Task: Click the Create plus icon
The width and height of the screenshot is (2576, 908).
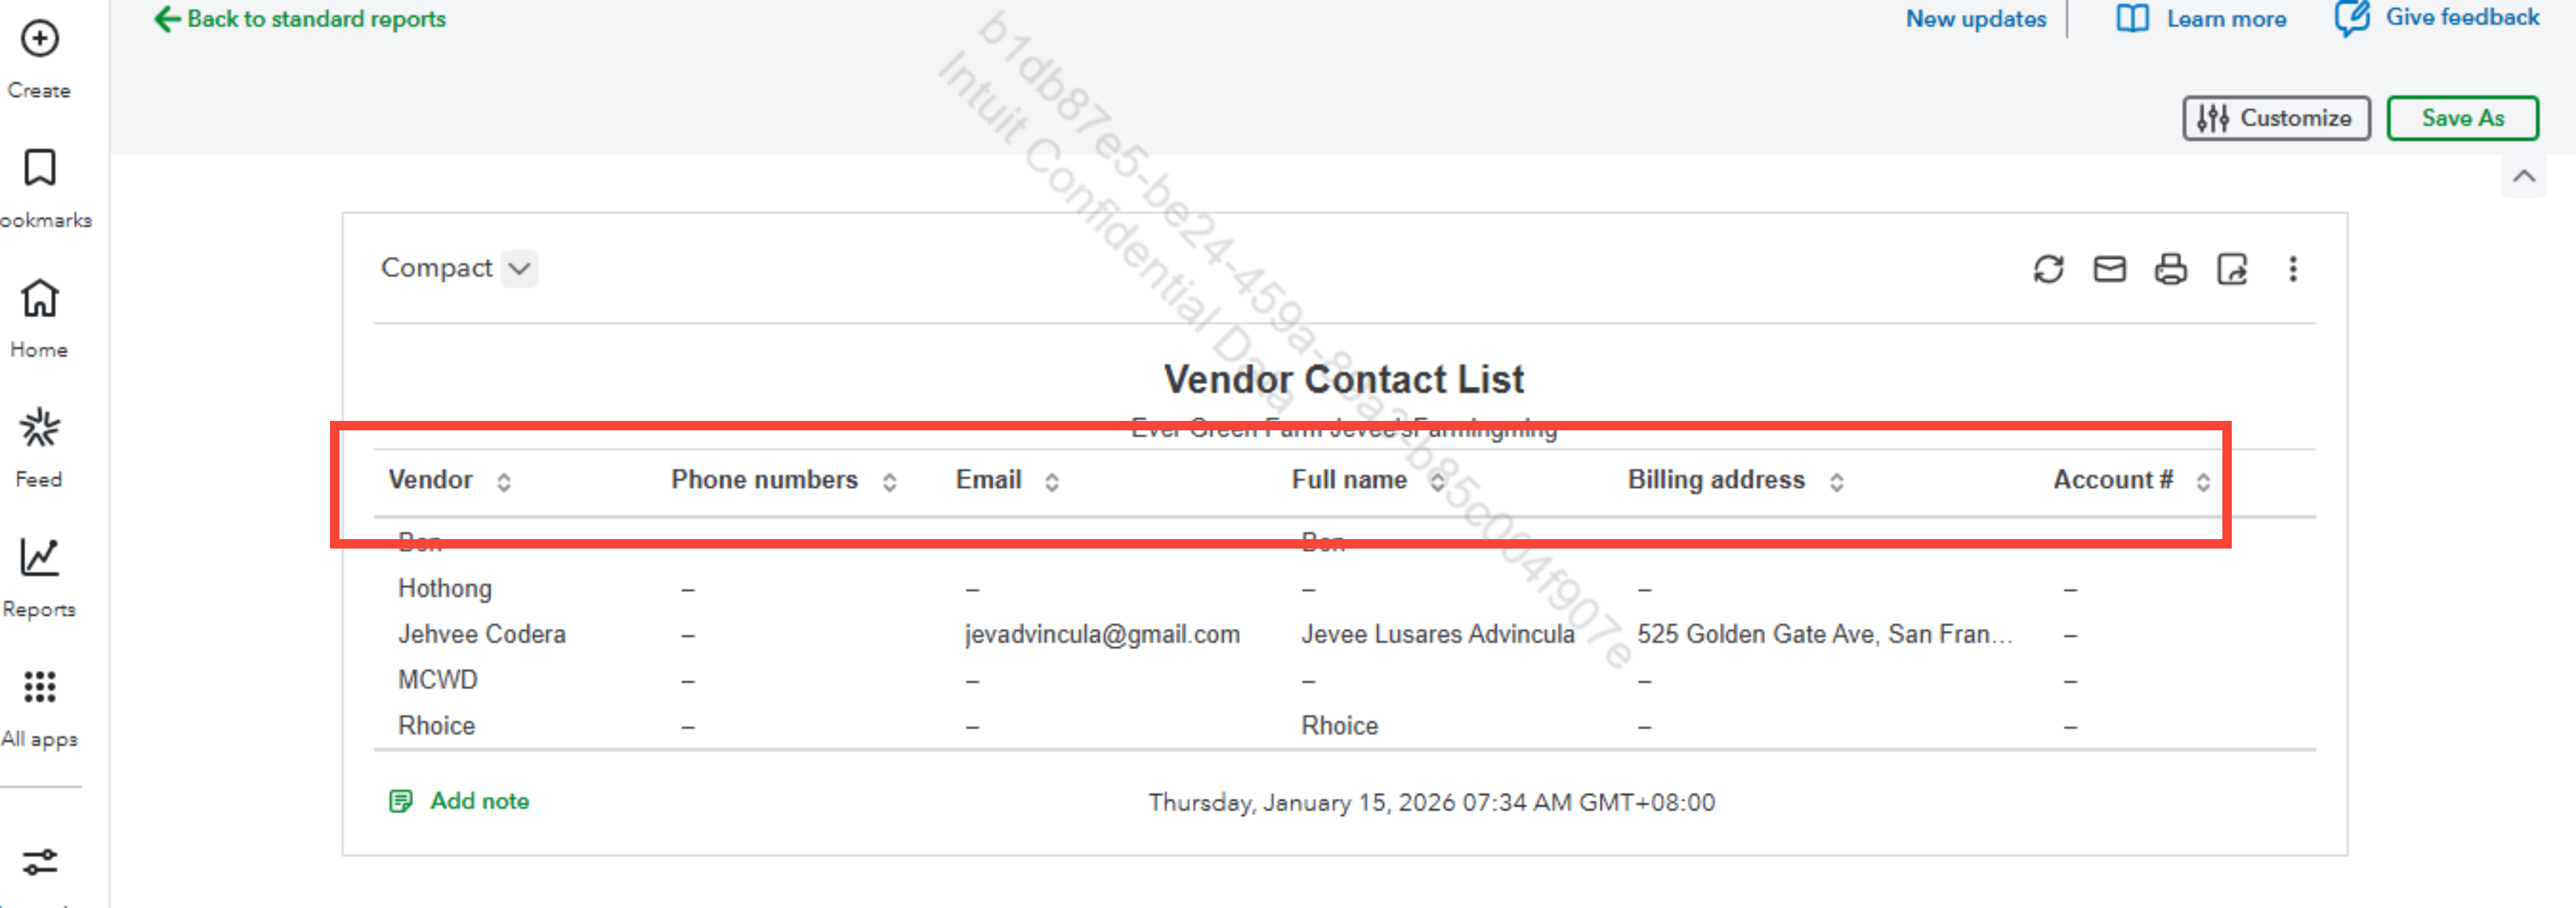Action: click(40, 40)
